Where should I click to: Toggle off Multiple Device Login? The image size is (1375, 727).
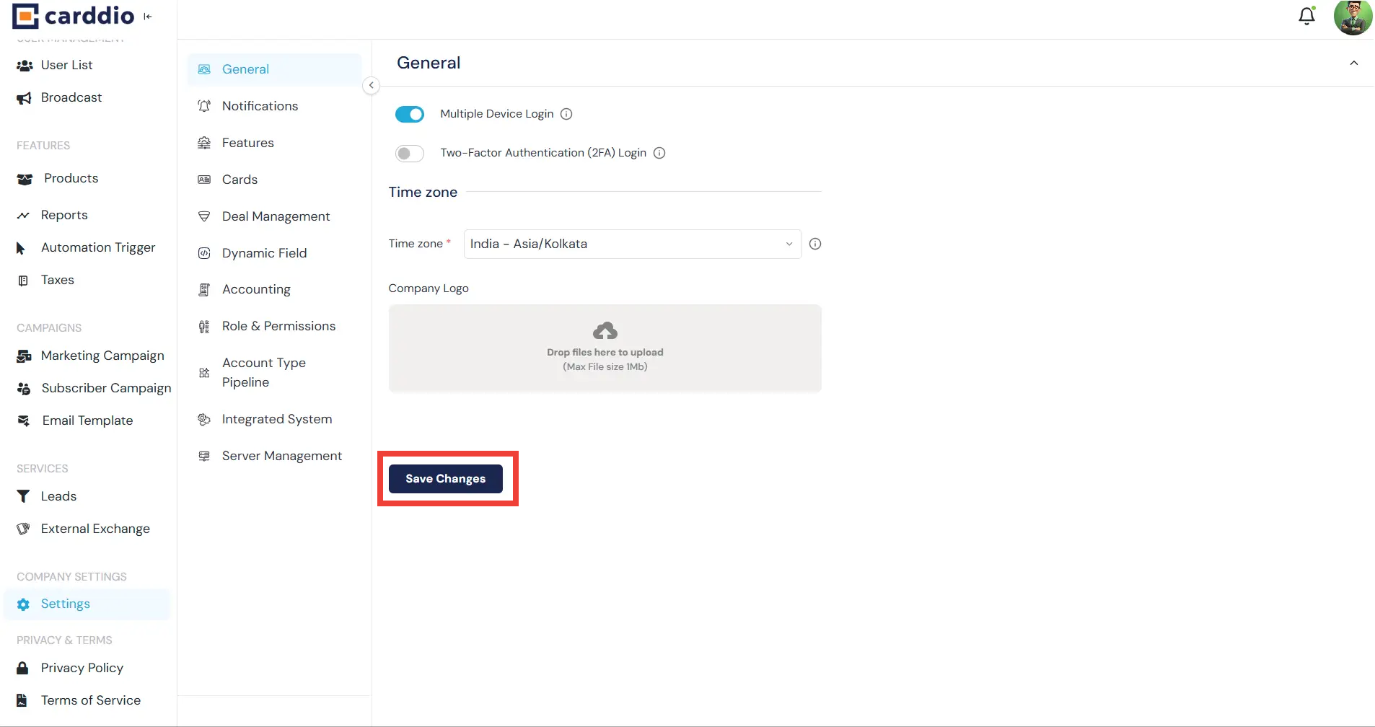pos(409,114)
